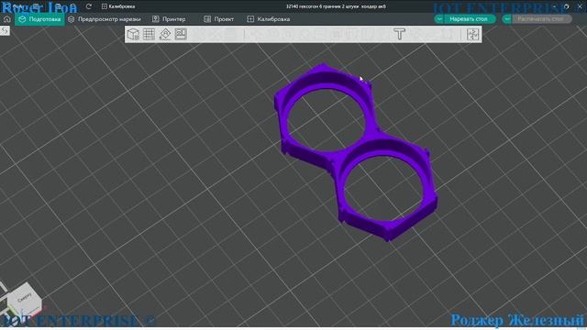Select the Text shape tool
Viewport: 587px width, 330px height.
(400, 35)
